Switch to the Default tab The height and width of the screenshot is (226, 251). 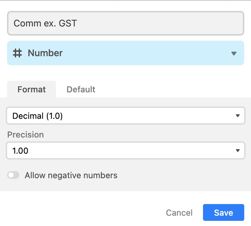pos(81,89)
